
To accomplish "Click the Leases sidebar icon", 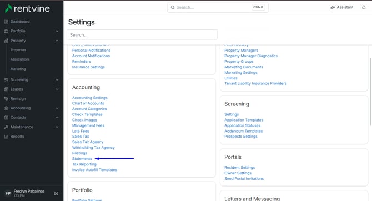I will [7, 89].
